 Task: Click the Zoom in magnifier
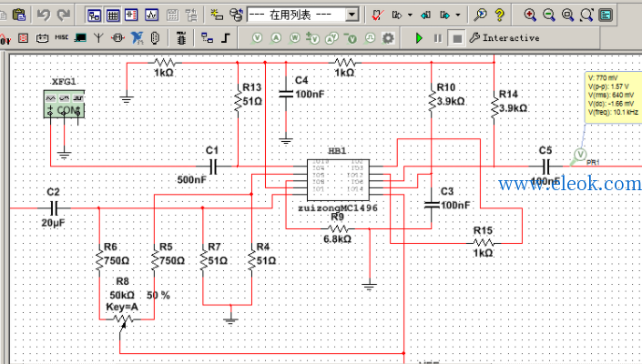[x=530, y=15]
